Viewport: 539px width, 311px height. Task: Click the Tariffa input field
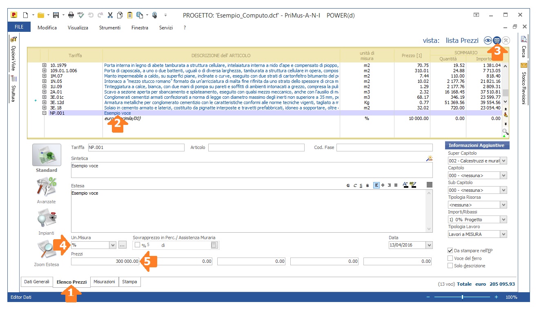136,147
